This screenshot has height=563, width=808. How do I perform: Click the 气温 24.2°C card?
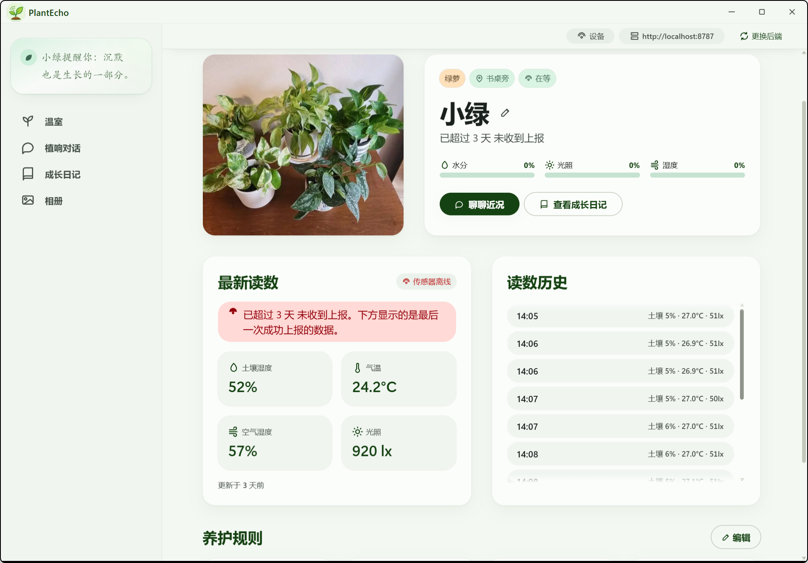[x=399, y=379]
